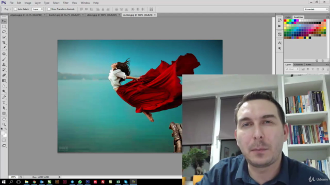Switch to the Channels panel tab

tap(299, 65)
